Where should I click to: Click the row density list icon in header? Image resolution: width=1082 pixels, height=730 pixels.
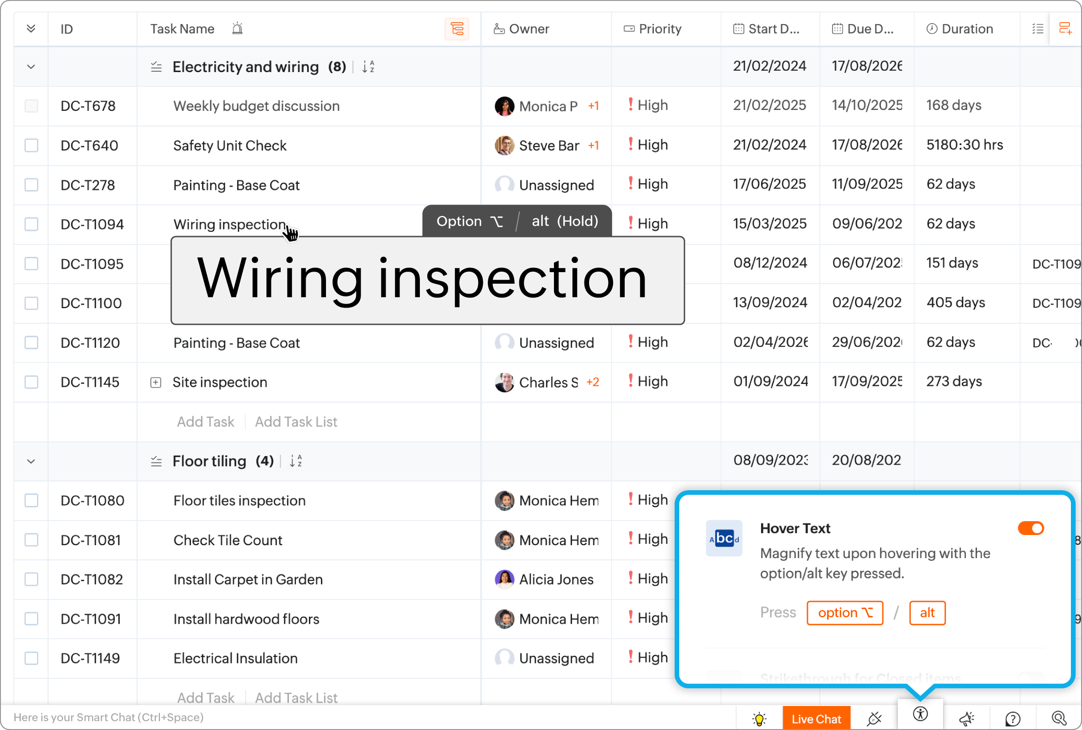pos(1037,29)
